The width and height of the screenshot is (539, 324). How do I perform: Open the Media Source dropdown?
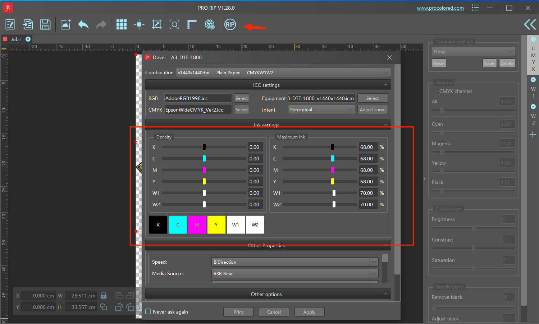[x=374, y=273]
